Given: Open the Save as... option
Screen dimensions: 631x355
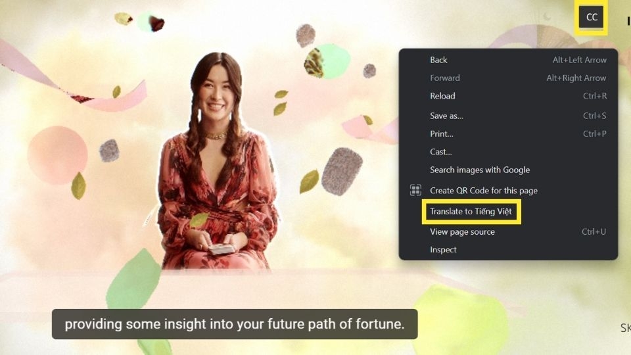Looking at the screenshot, I should pos(508,116).
